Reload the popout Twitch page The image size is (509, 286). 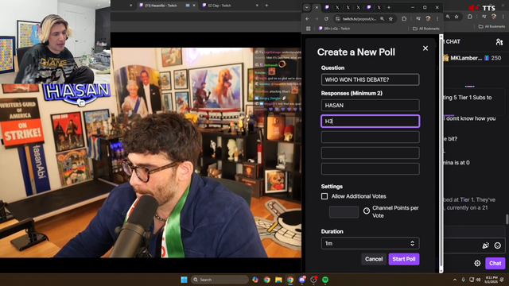point(326,19)
